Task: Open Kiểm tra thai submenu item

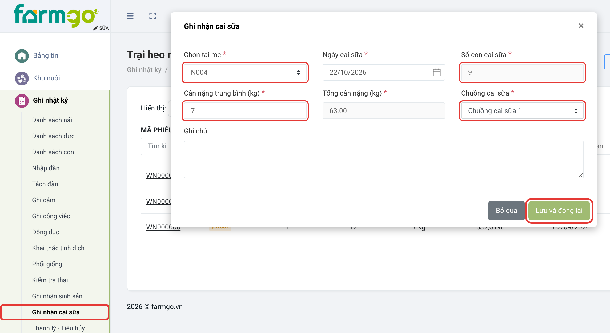Action: 50,280
